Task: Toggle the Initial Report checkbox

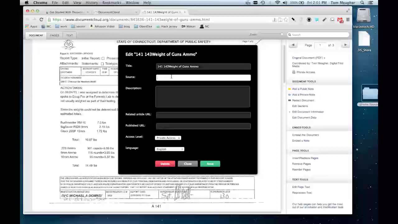Action: [x=103, y=58]
